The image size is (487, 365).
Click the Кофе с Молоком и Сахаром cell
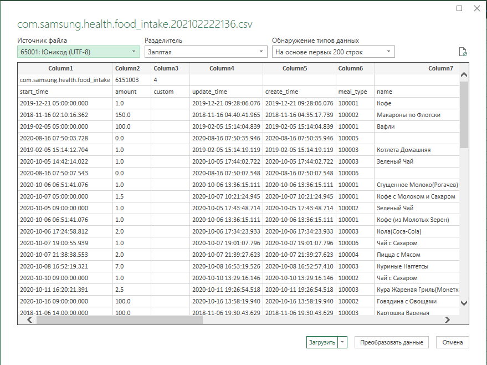click(x=417, y=196)
